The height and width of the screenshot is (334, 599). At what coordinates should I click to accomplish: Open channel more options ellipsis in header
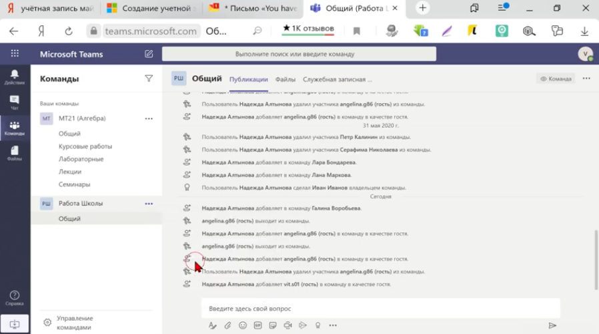586,79
